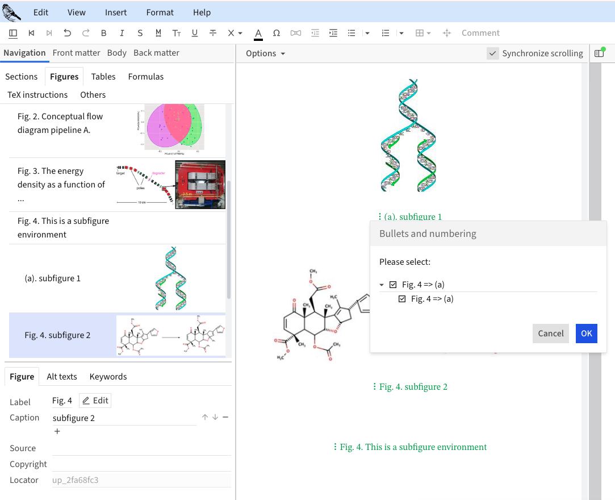This screenshot has width=615, height=500.
Task: Click the Undo arrow icon
Action: tap(68, 33)
